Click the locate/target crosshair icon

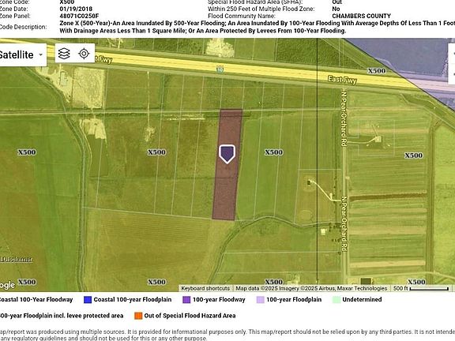pyautogui.click(x=84, y=54)
